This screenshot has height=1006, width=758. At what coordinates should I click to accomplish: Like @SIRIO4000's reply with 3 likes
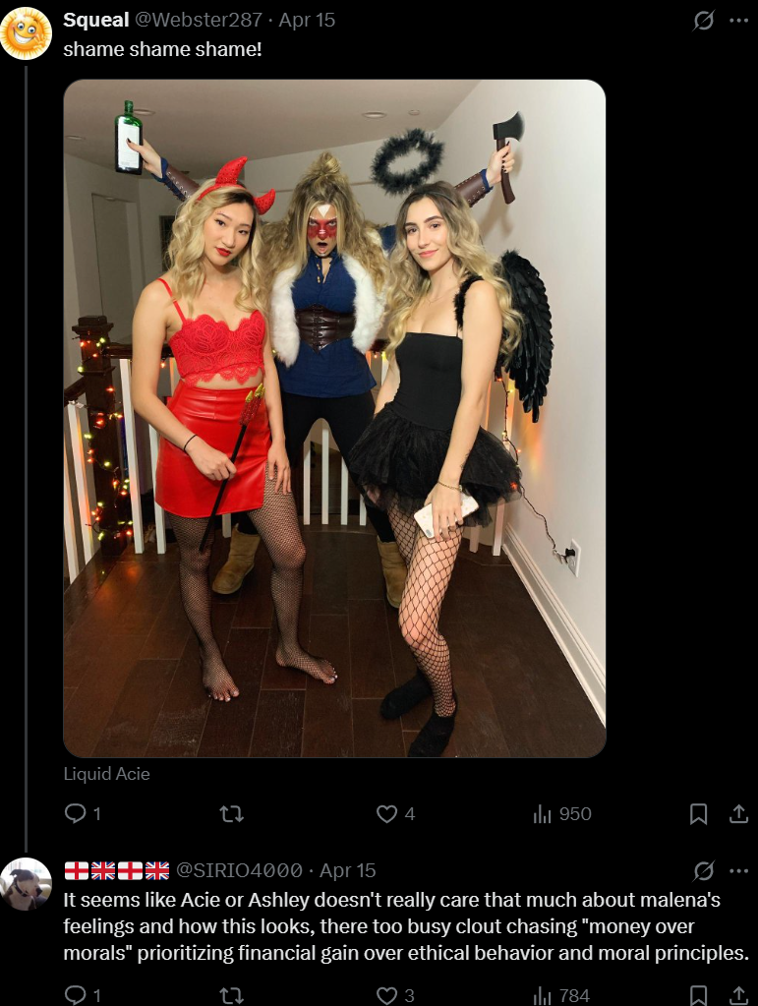(395, 995)
